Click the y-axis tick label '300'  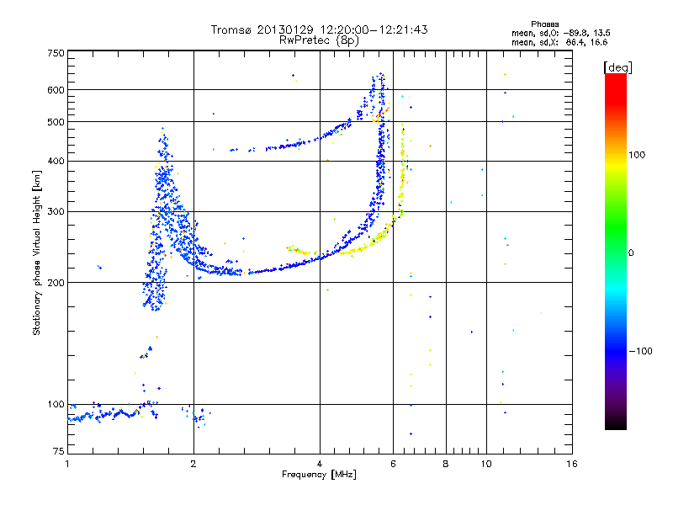click(56, 211)
